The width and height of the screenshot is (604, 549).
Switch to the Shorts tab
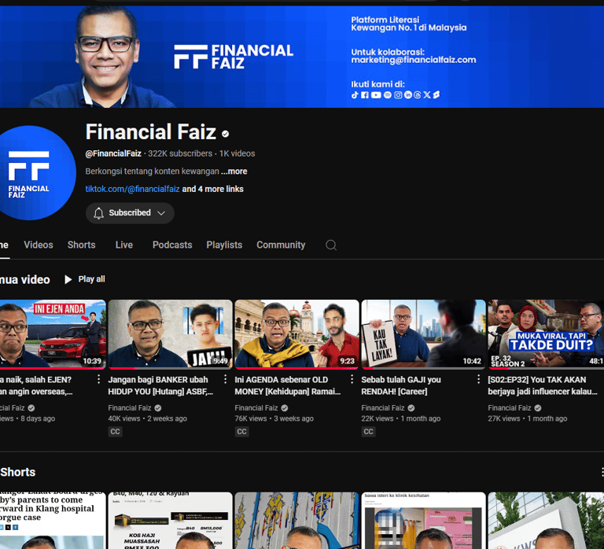[x=81, y=245]
